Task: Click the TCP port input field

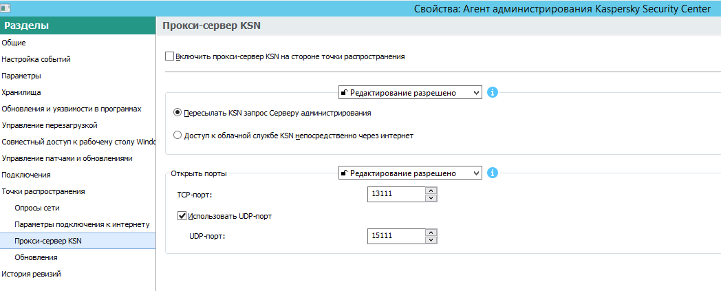Action: tap(396, 195)
